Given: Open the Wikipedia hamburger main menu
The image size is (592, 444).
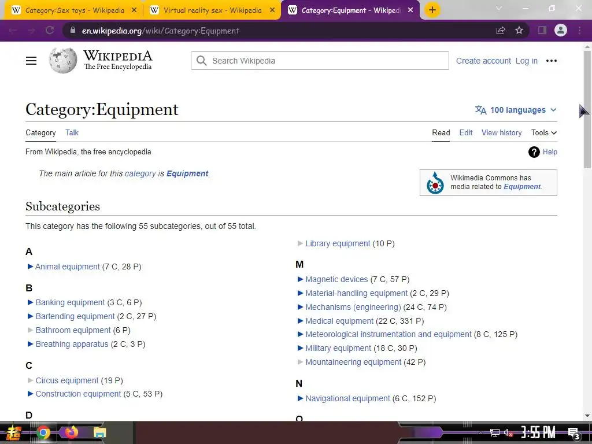Looking at the screenshot, I should [x=31, y=61].
